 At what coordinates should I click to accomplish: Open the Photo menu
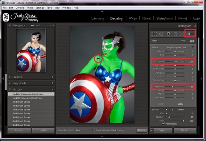pyautogui.click(x=30, y=8)
